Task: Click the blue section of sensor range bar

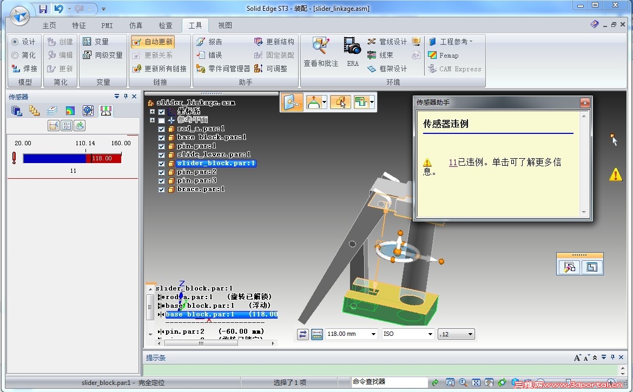Action: (55, 158)
